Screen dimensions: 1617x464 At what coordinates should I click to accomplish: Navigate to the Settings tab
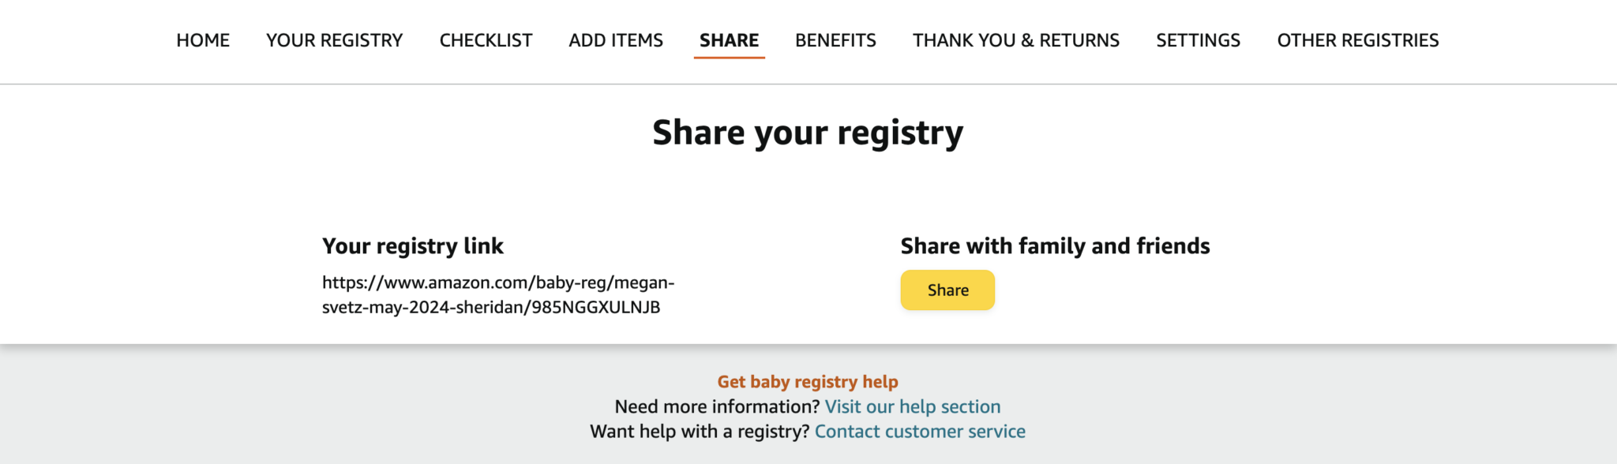[1198, 40]
